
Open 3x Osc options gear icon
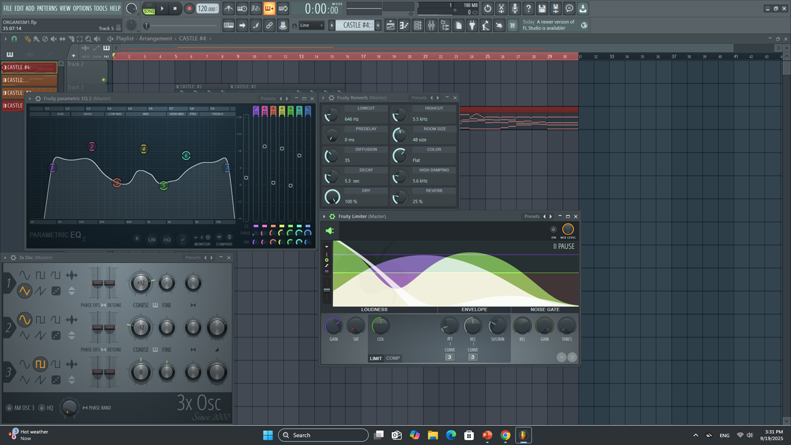14,258
